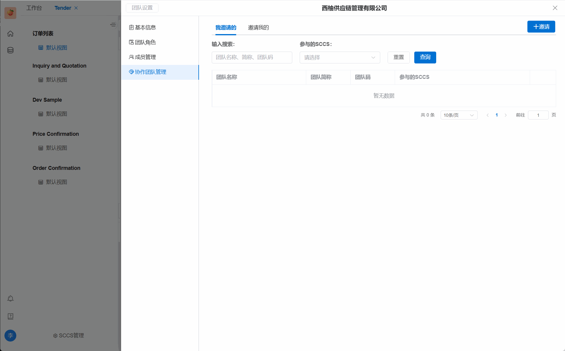Focus the team name search input field
Image resolution: width=565 pixels, height=351 pixels.
[252, 58]
